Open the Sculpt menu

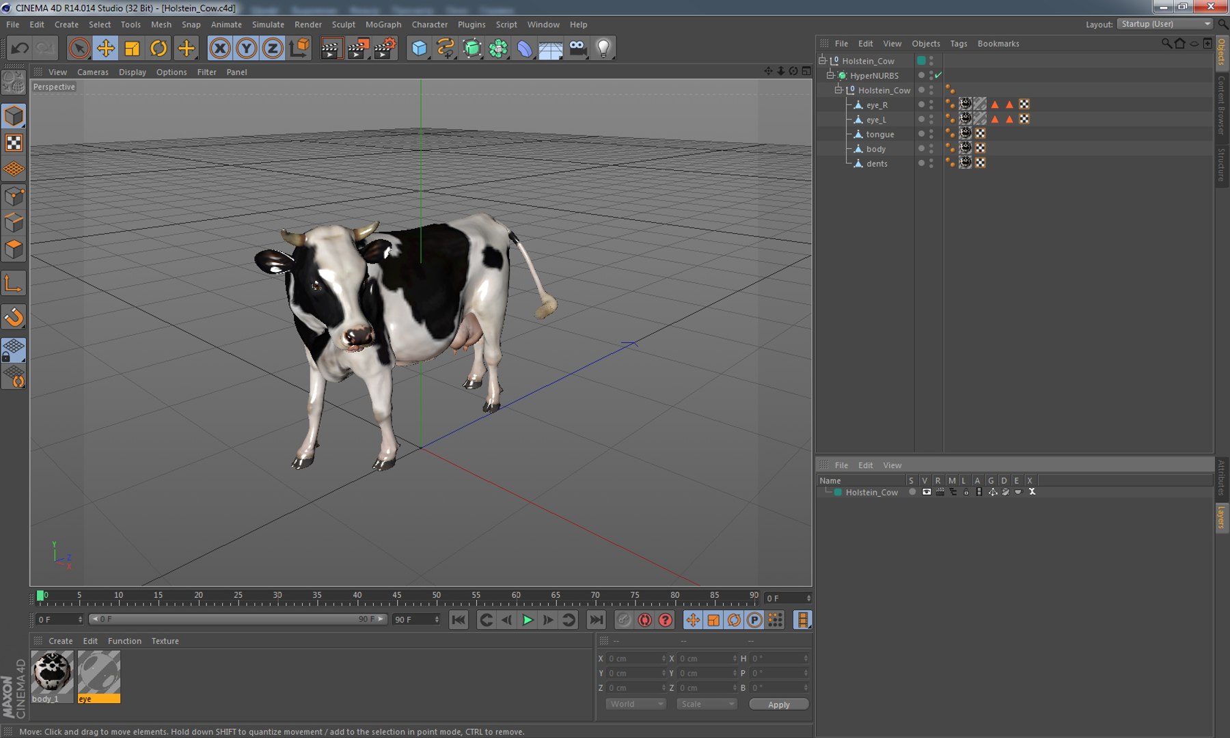343,25
